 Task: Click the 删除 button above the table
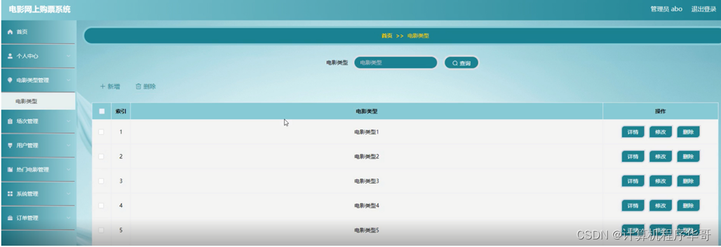[145, 87]
